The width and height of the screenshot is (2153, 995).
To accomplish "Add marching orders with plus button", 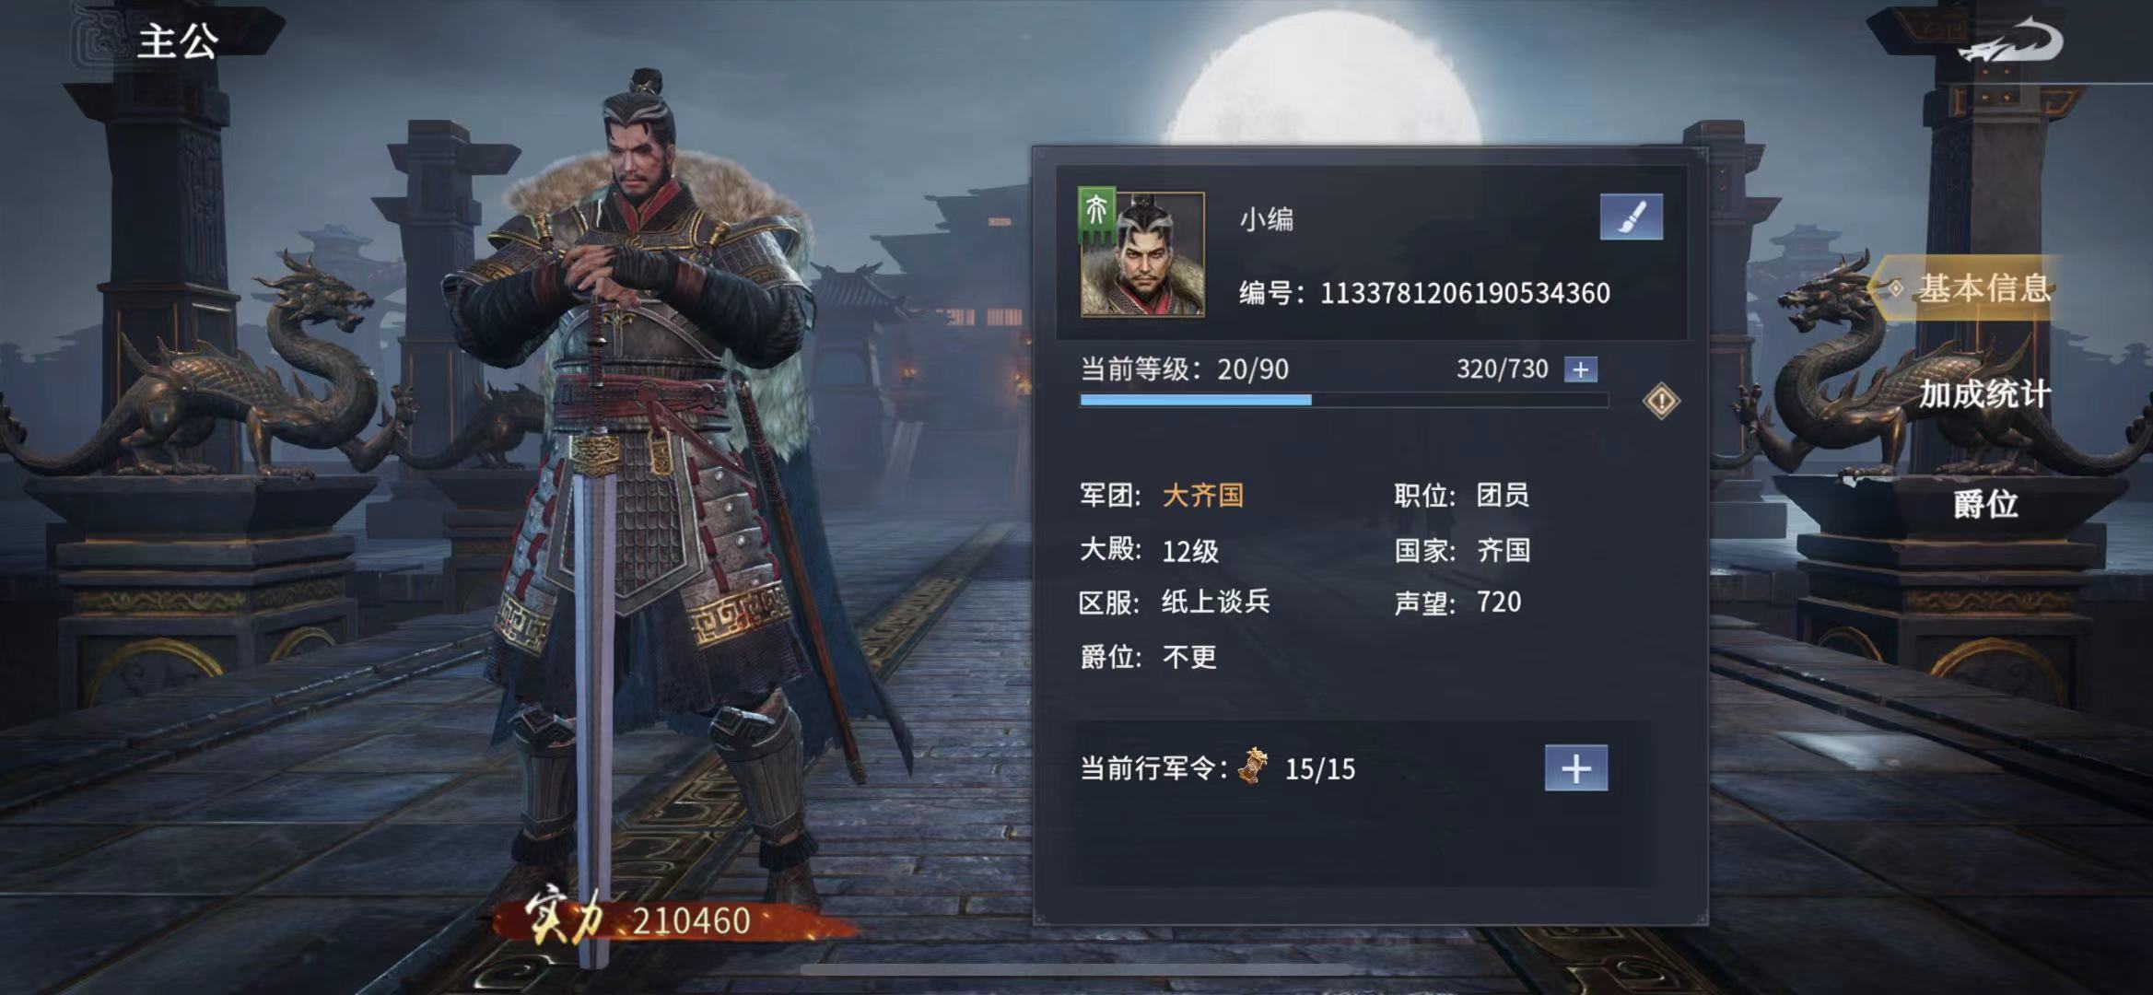I will pos(1576,768).
